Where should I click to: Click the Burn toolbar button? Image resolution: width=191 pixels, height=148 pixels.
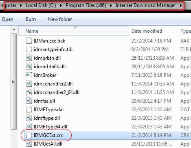click(x=31, y=19)
